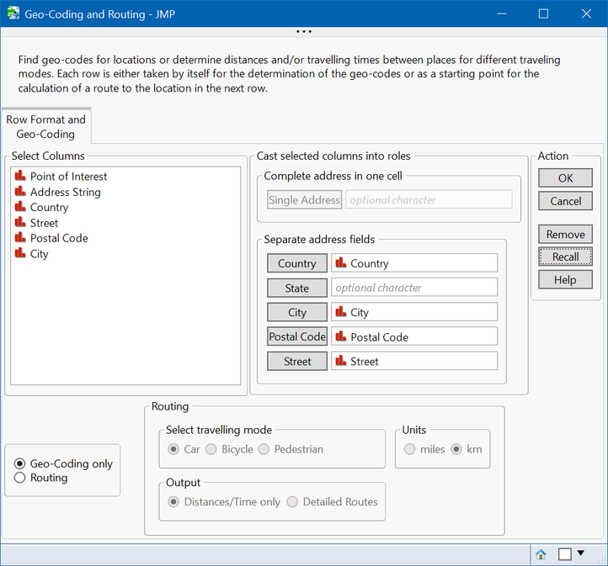Click the OK button
Image resolution: width=608 pixels, height=566 pixels.
[x=565, y=178]
